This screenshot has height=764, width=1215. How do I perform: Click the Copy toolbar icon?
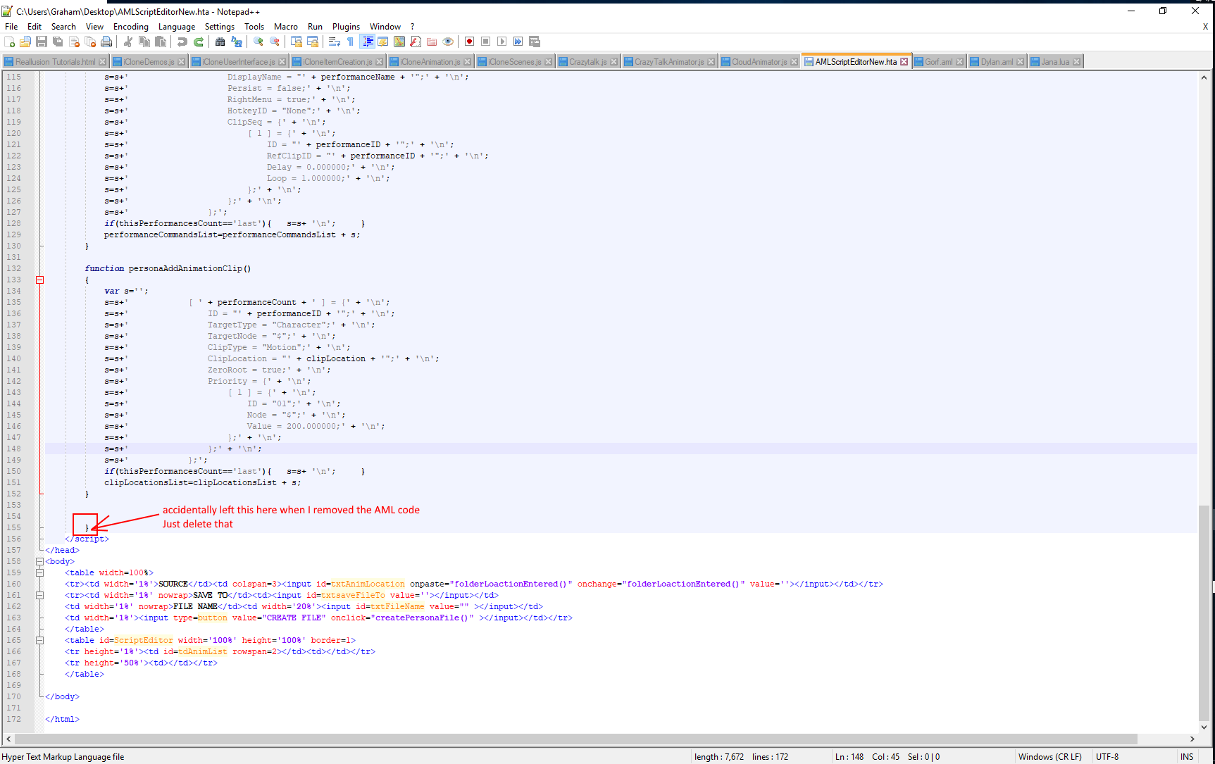[144, 42]
